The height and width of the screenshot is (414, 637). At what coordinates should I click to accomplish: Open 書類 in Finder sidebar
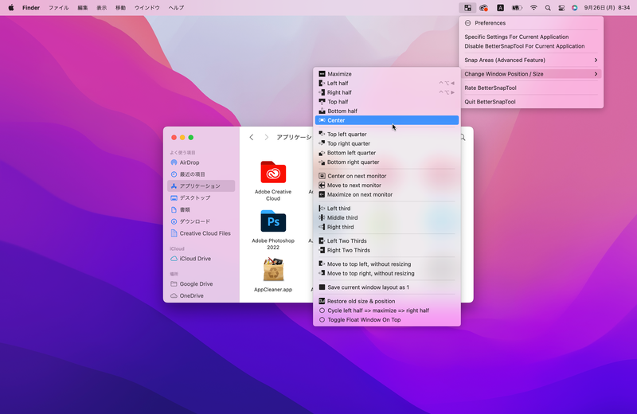[x=201, y=209]
